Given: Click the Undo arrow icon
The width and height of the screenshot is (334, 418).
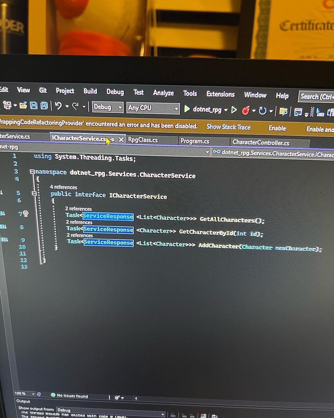Looking at the screenshot, I should [x=58, y=106].
